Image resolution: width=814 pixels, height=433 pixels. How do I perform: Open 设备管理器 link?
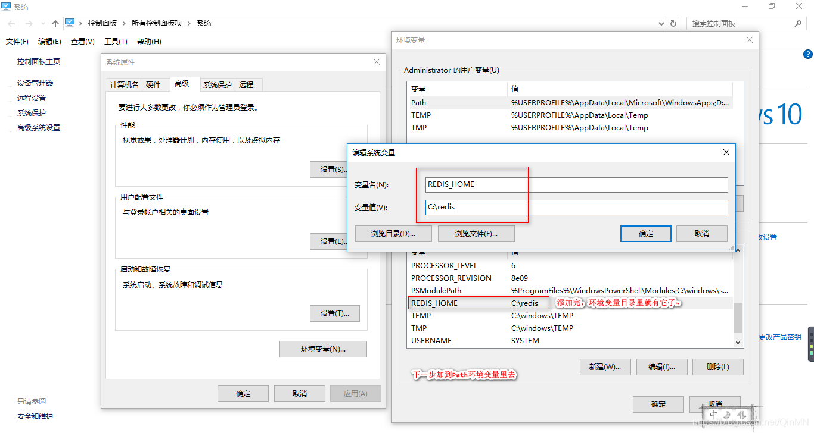[35, 83]
